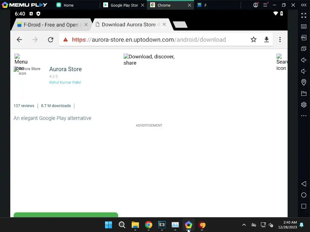Open MEmu account profile icon
The width and height of the screenshot is (310, 232).
(256, 5)
